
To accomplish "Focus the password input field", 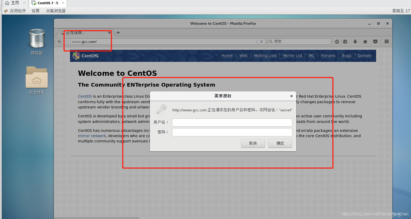I will (x=232, y=132).
